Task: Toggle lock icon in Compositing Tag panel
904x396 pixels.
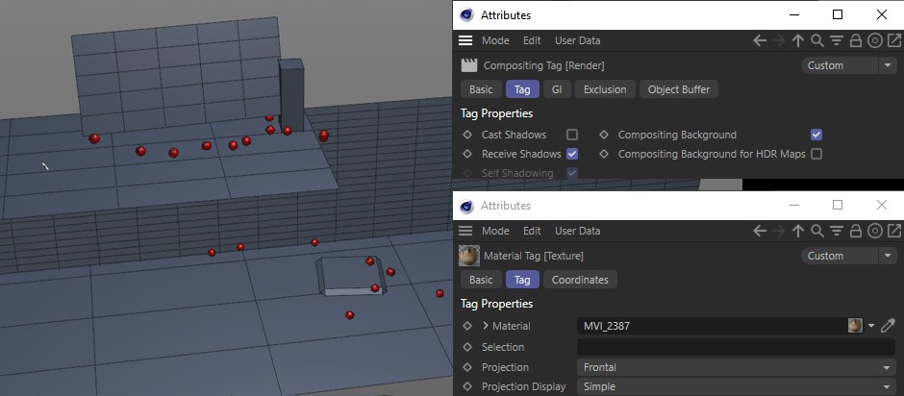Action: [x=856, y=41]
